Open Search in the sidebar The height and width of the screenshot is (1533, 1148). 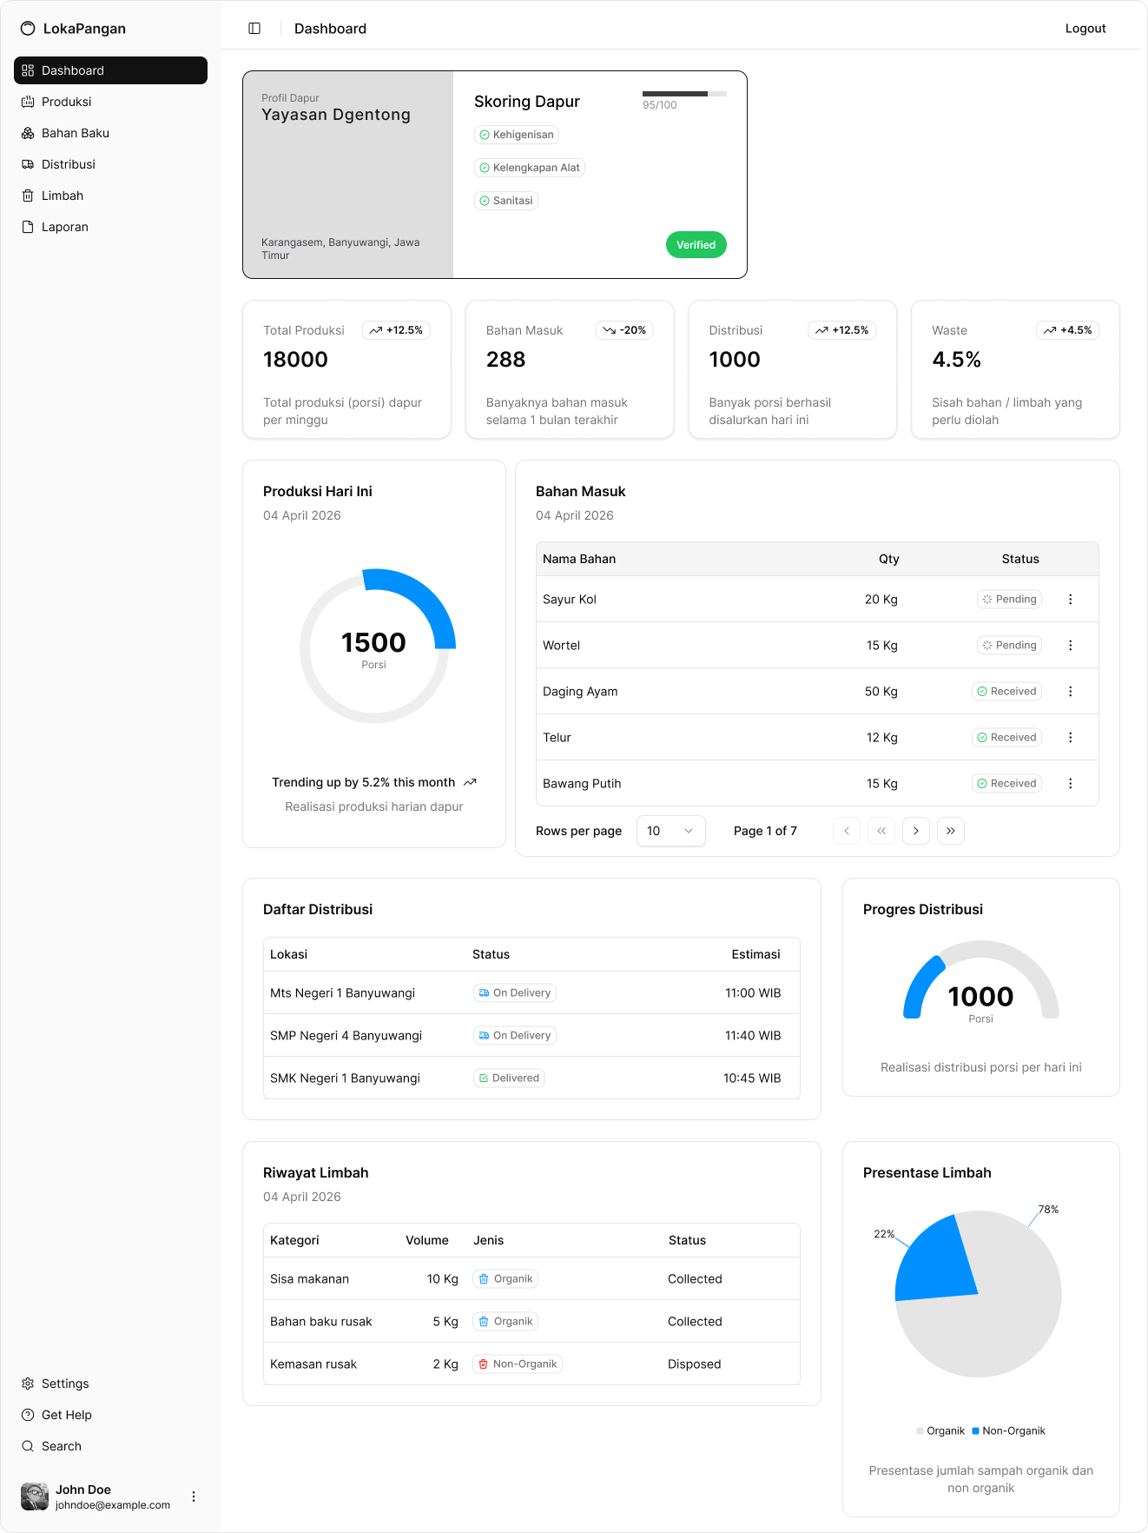(x=110, y=1446)
